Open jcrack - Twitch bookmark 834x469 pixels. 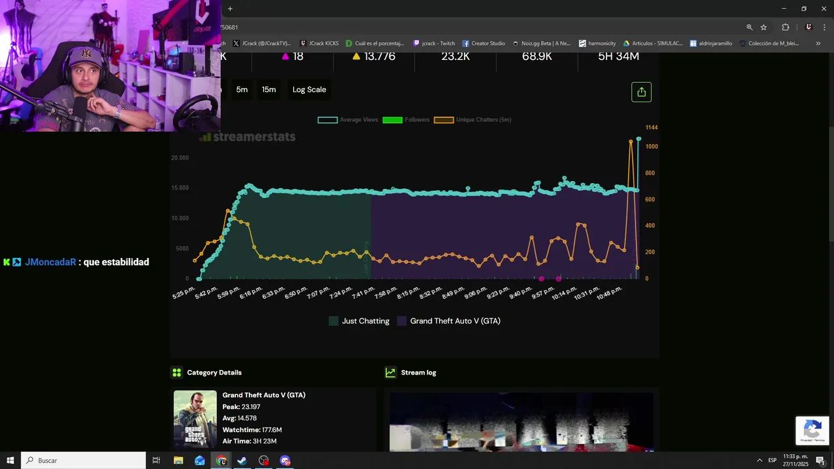[434, 44]
